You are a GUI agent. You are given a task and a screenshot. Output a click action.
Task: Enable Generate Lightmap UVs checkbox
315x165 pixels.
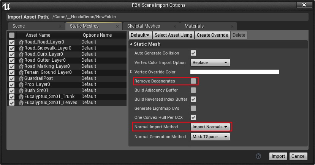pyautogui.click(x=193, y=108)
